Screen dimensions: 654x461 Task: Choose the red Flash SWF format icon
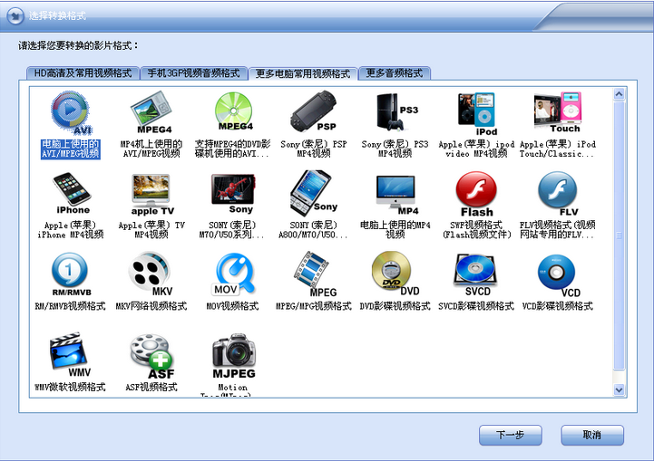coord(477,194)
